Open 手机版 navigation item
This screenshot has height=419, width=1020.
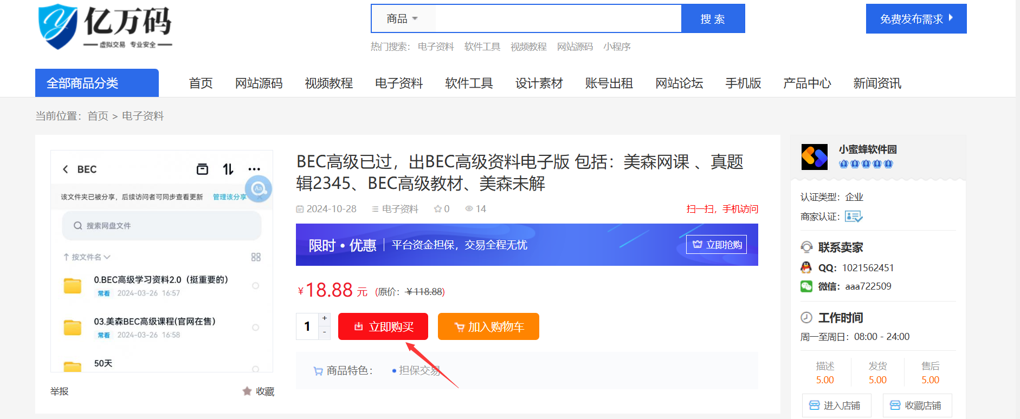pyautogui.click(x=743, y=83)
